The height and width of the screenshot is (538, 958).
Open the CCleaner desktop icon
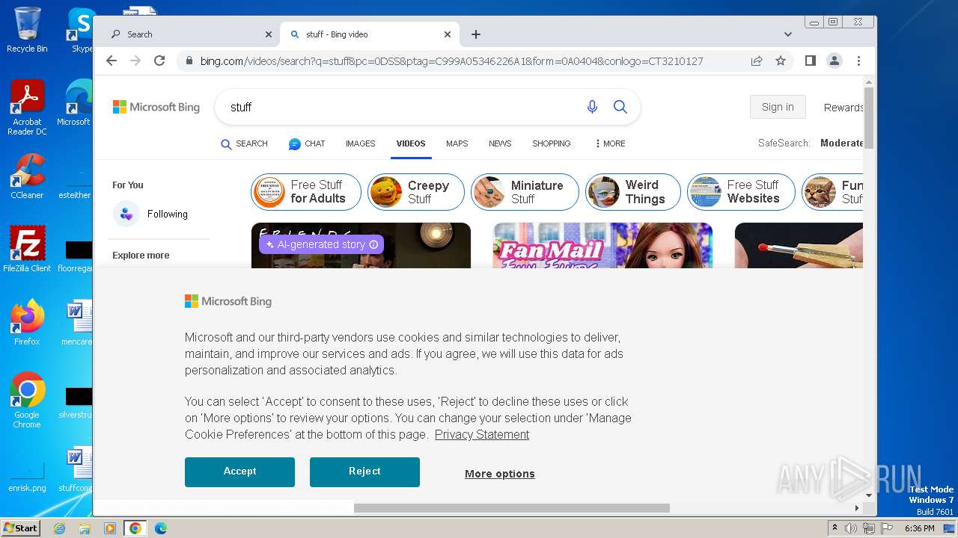(x=27, y=176)
